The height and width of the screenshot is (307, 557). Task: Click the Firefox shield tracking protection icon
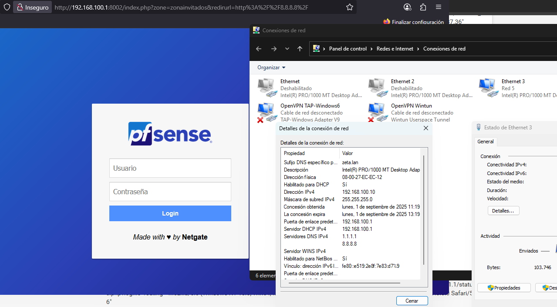(x=7, y=7)
